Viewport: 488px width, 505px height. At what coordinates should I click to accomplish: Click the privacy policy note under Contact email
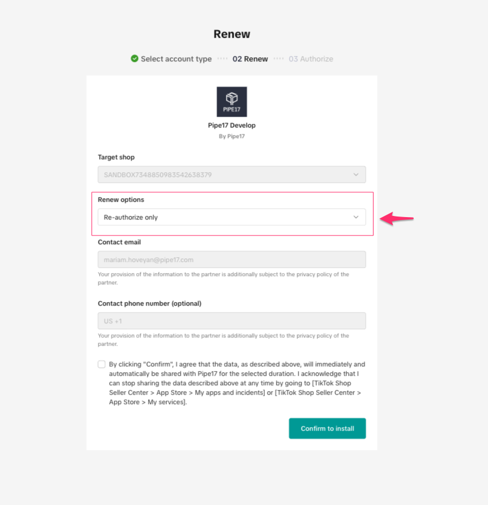click(223, 278)
